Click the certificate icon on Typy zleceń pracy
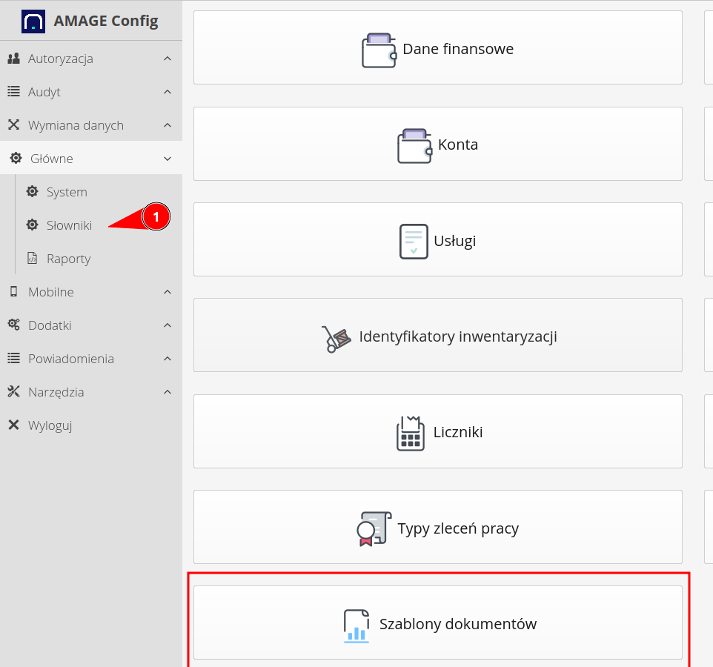Image resolution: width=713 pixels, height=667 pixels. pyautogui.click(x=373, y=529)
